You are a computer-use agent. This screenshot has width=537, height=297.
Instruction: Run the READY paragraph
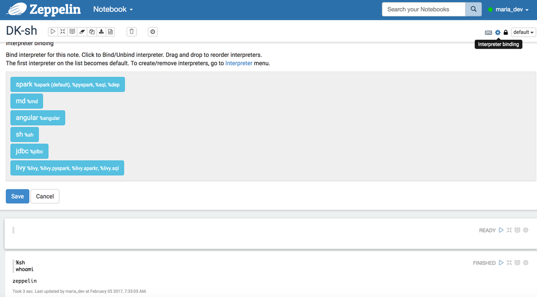[x=501, y=230]
